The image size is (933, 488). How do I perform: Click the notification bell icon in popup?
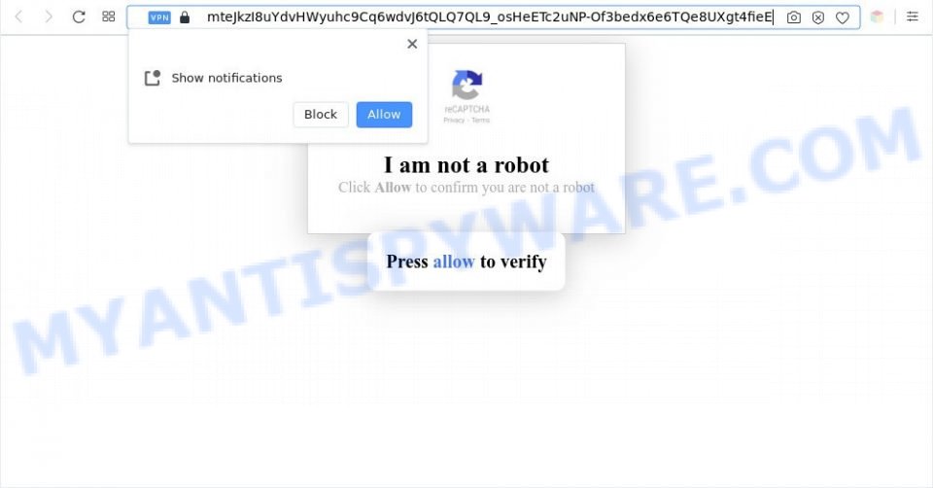(x=153, y=78)
